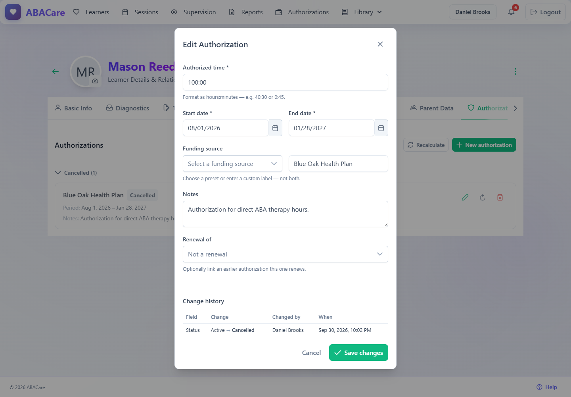Click the End date input field

pos(331,128)
